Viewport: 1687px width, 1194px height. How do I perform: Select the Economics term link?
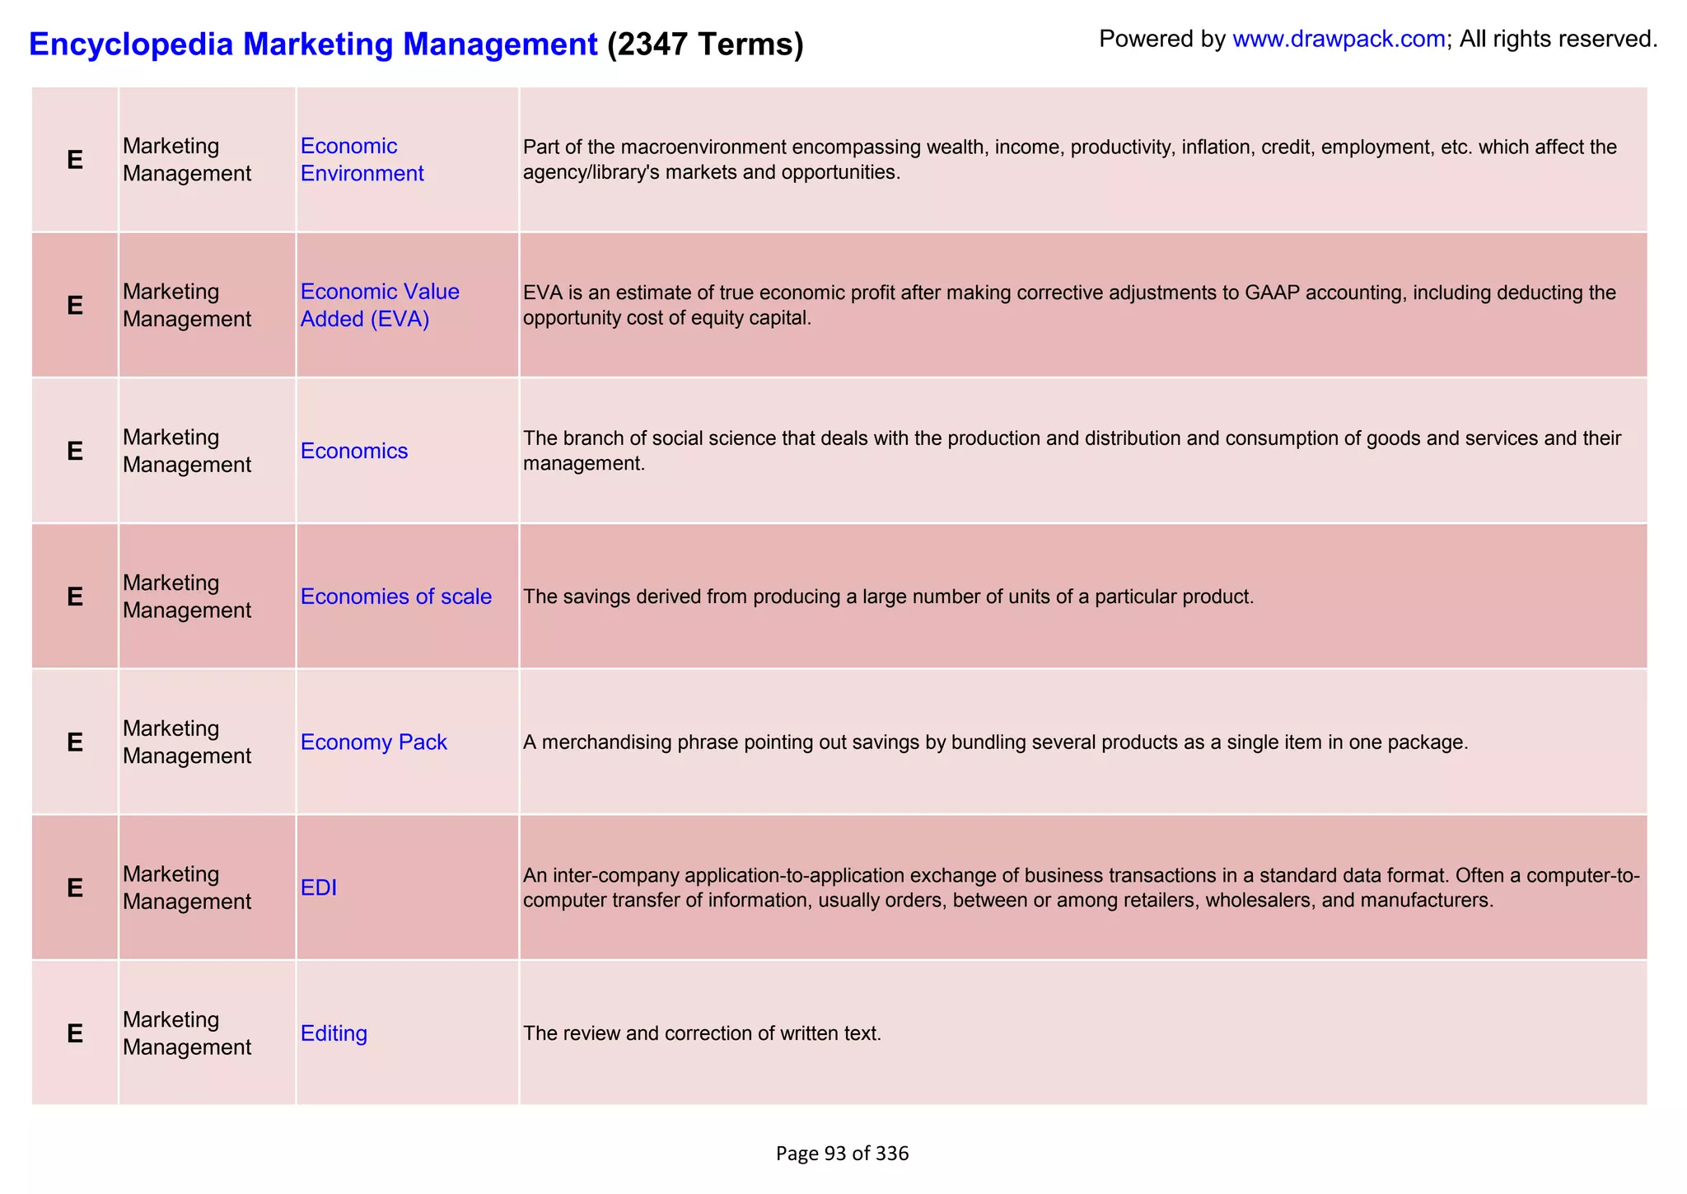pyautogui.click(x=354, y=451)
